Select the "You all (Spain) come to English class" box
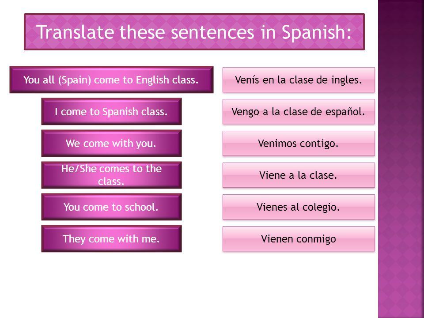The width and height of the screenshot is (424, 318). pyautogui.click(x=111, y=80)
